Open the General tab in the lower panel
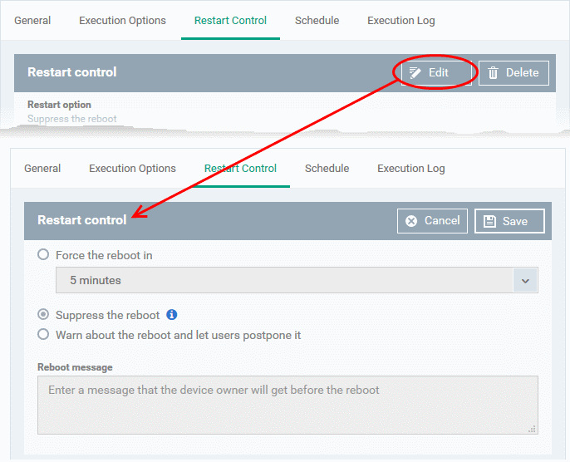The image size is (570, 462). [42, 169]
